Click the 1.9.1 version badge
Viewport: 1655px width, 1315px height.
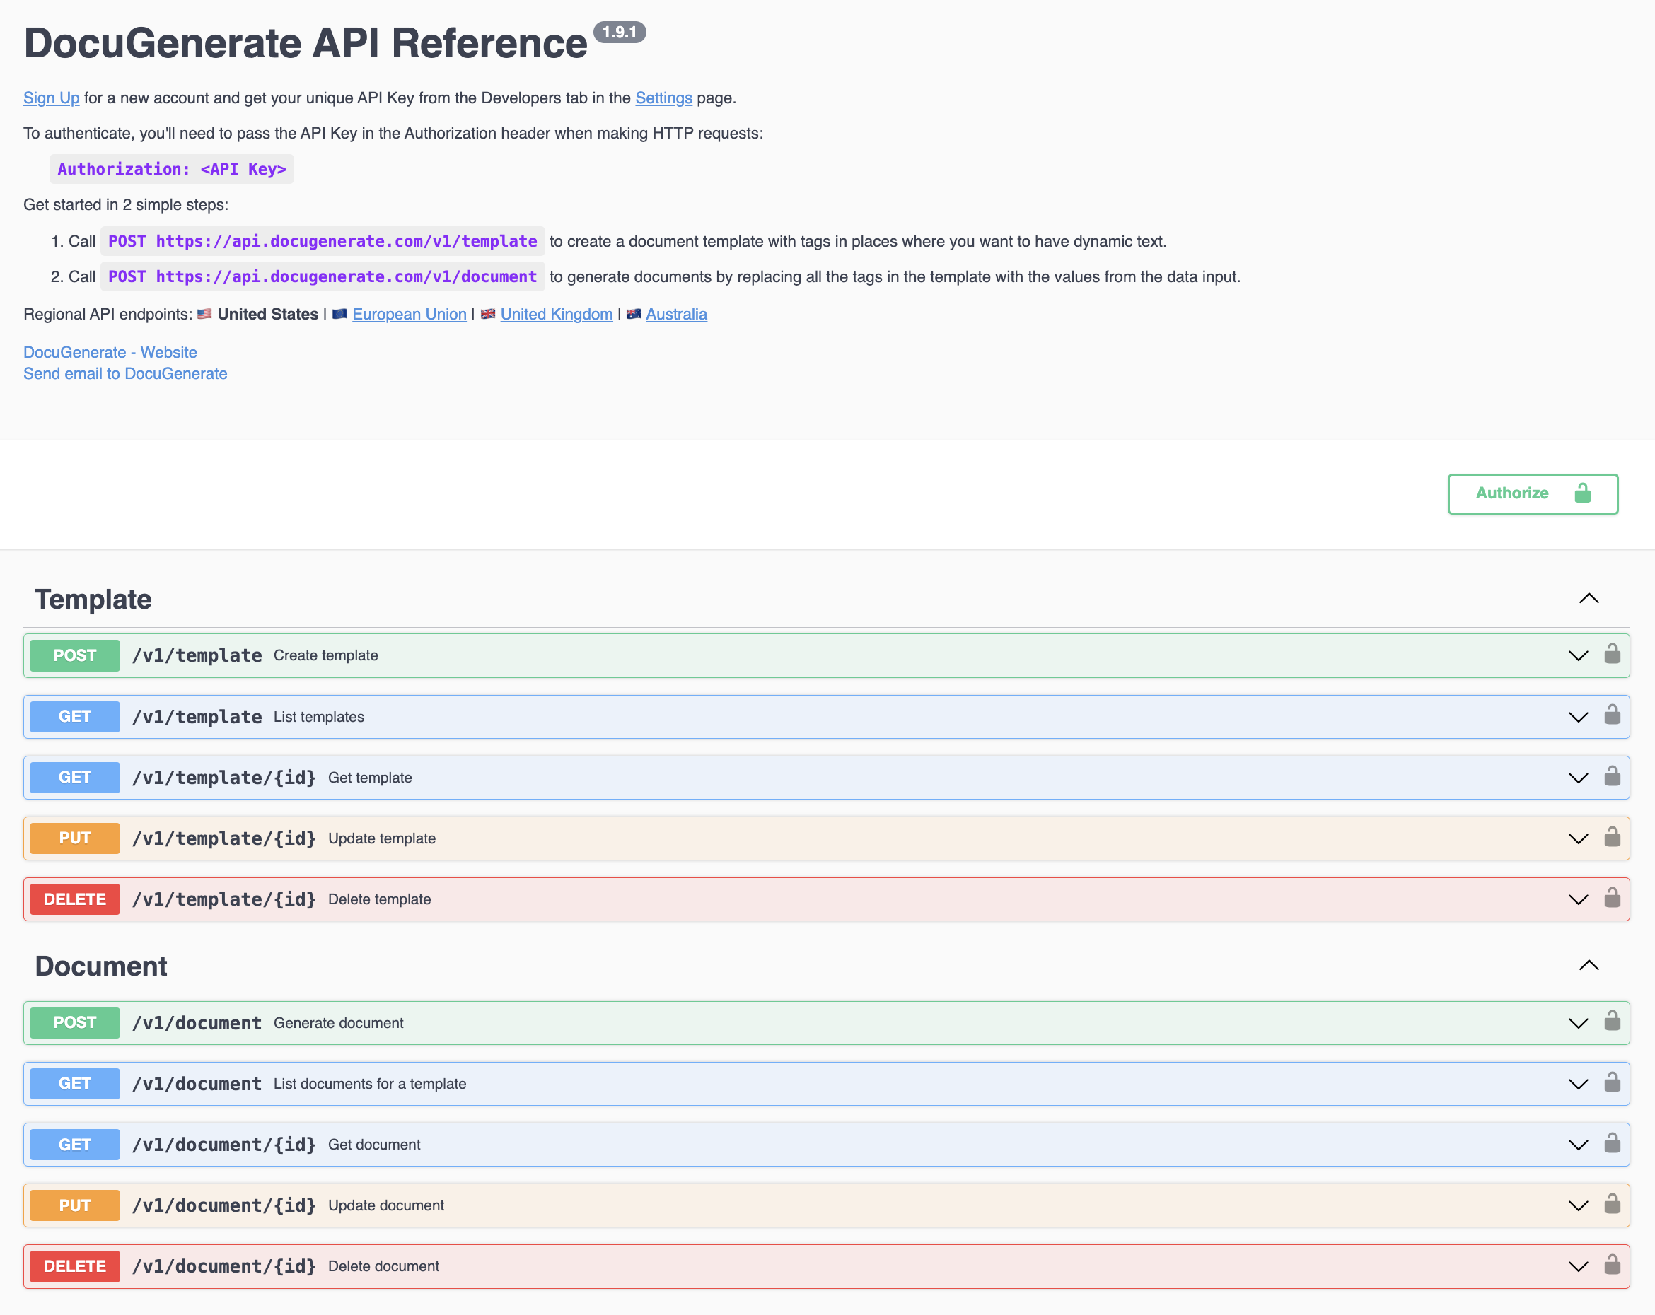pyautogui.click(x=620, y=33)
